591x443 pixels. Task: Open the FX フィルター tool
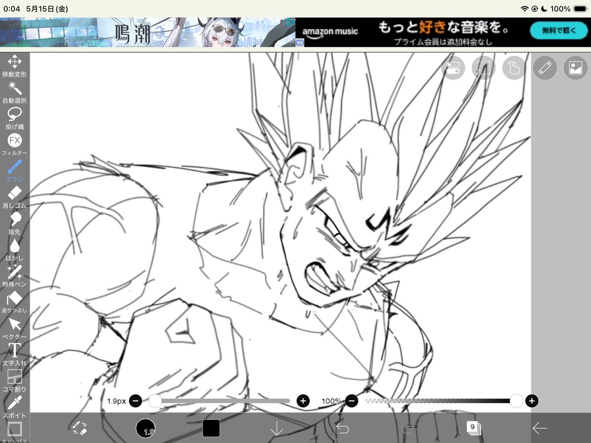15,145
